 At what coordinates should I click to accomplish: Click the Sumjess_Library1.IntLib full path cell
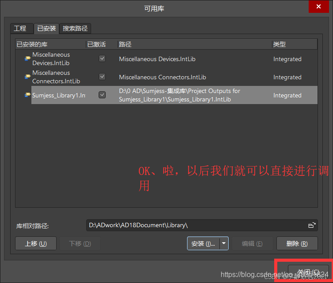click(180, 95)
